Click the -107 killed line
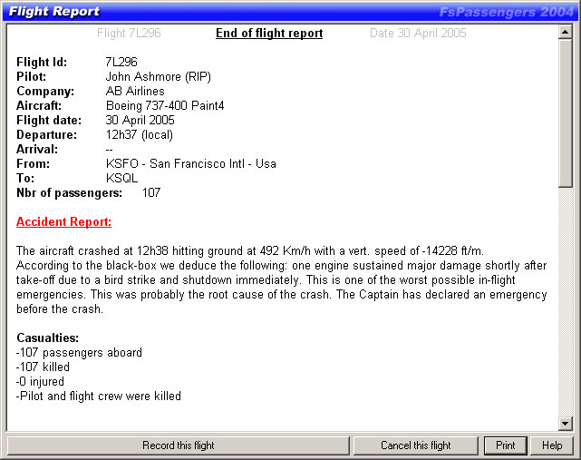 pos(43,367)
